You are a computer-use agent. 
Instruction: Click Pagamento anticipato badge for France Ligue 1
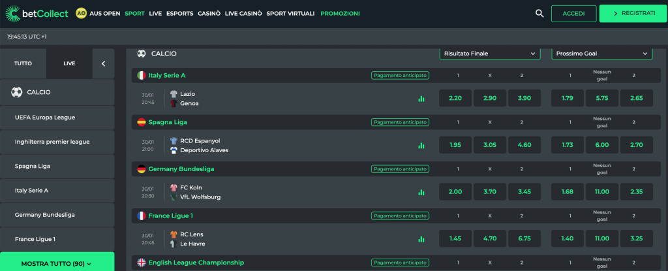[400, 216]
